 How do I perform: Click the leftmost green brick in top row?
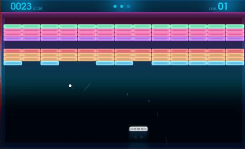13,26
